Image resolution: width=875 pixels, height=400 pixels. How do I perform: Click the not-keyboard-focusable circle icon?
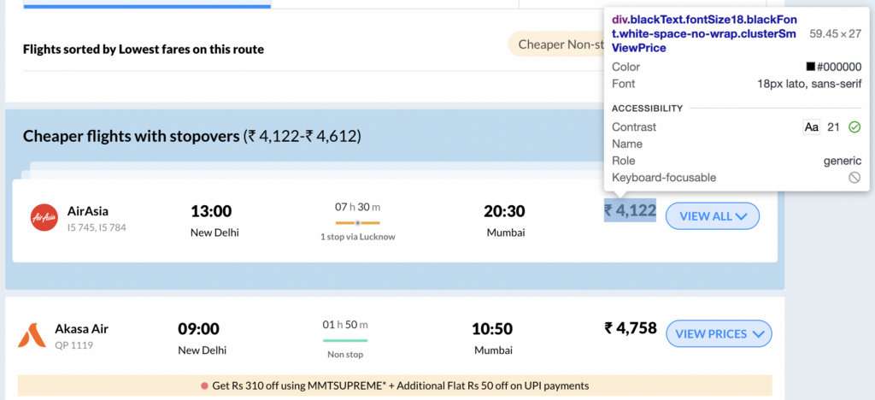(x=854, y=178)
